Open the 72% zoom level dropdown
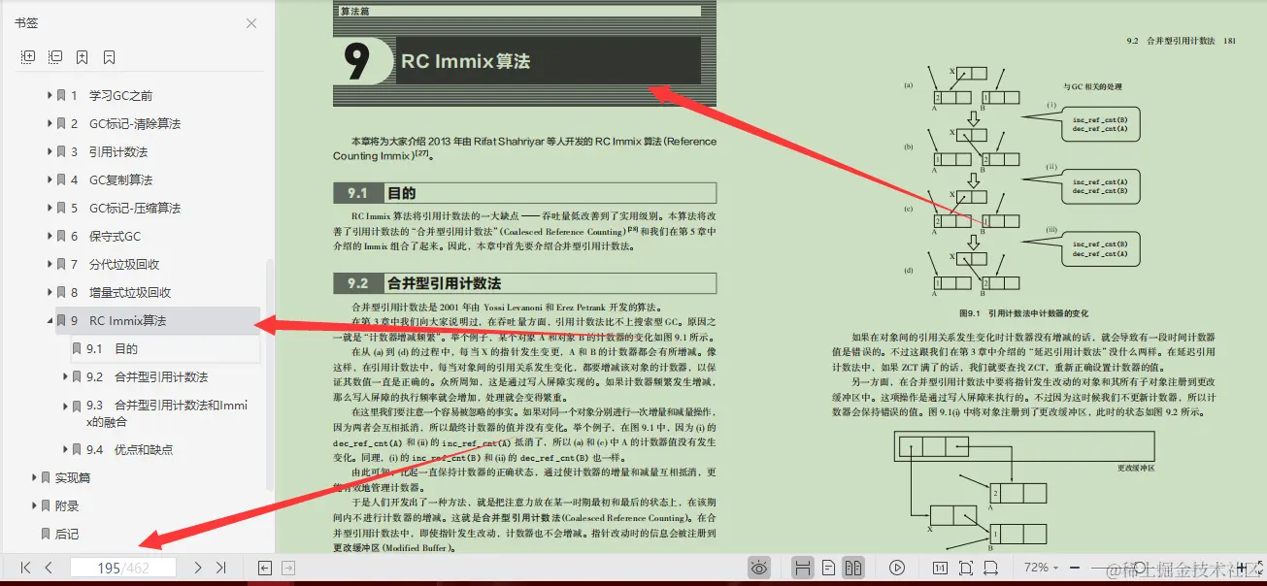The width and height of the screenshot is (1267, 586). (1037, 568)
